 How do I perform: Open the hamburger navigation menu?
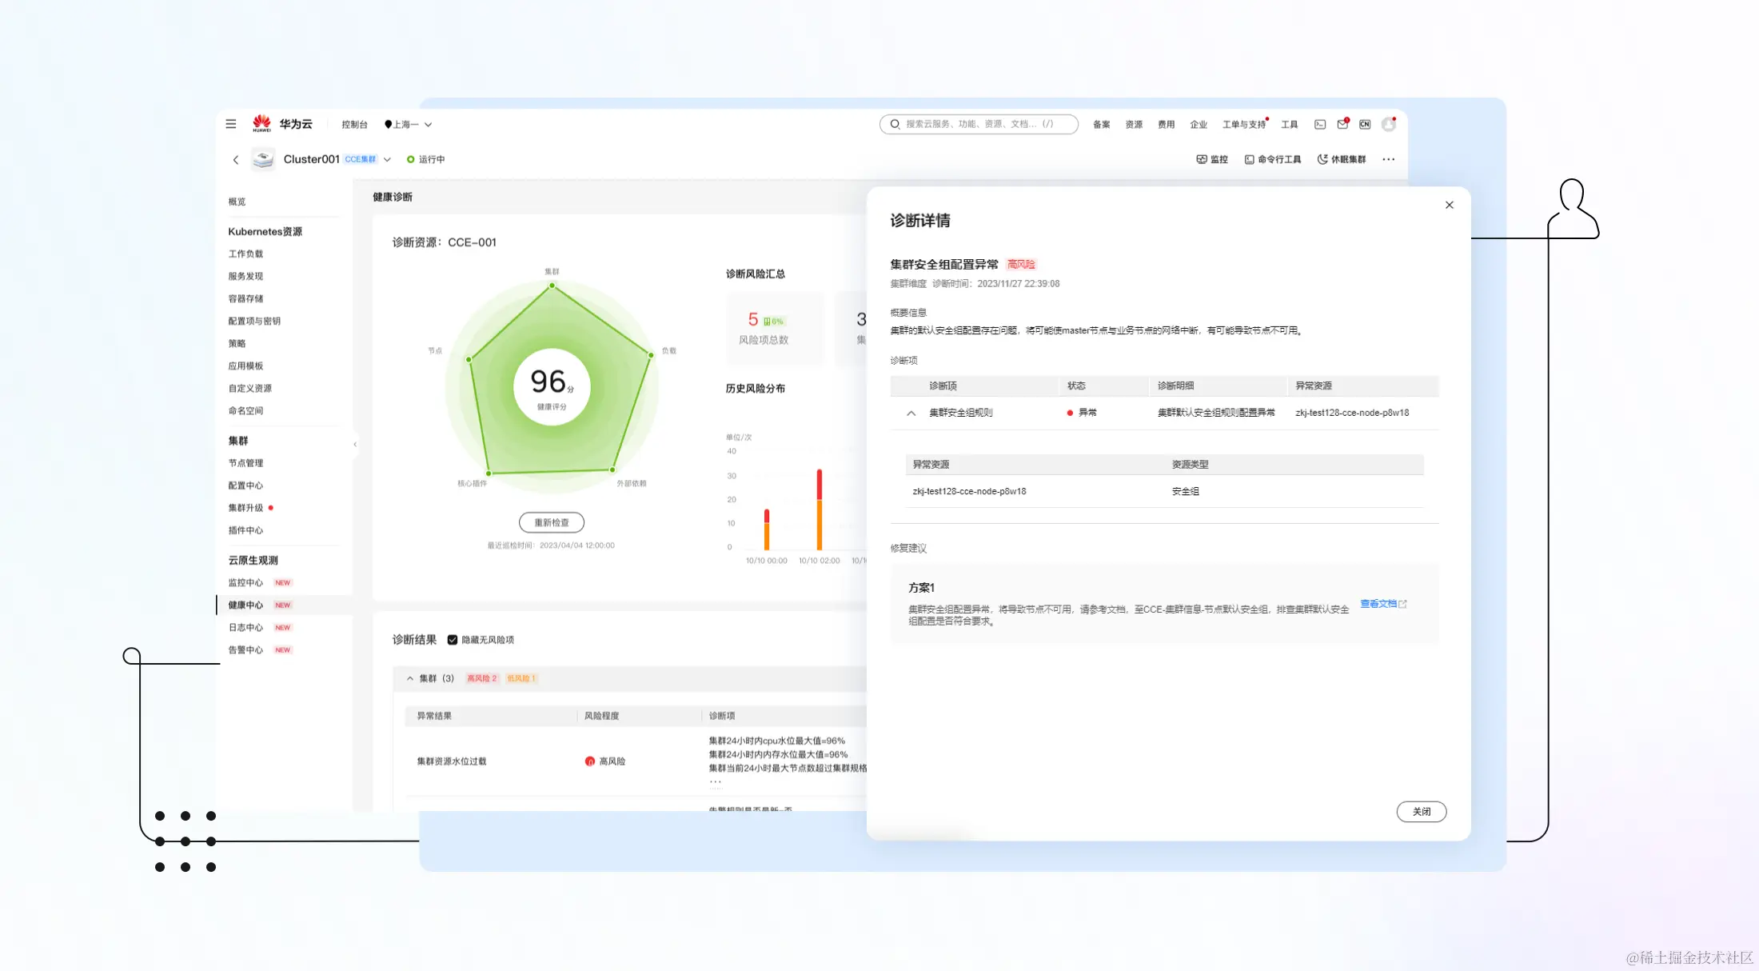(x=231, y=124)
